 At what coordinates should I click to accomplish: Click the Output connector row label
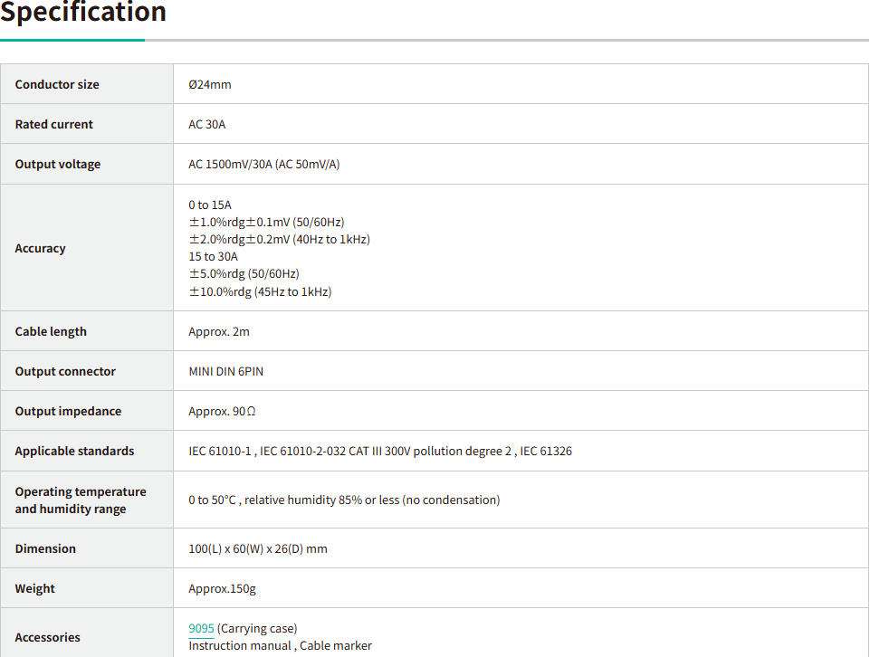65,371
